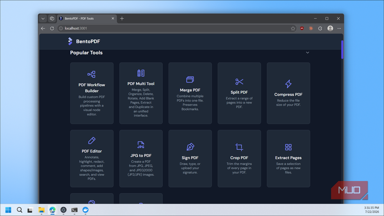Open the uBlock Origin extension icon
384x216 pixels.
[x=302, y=28]
